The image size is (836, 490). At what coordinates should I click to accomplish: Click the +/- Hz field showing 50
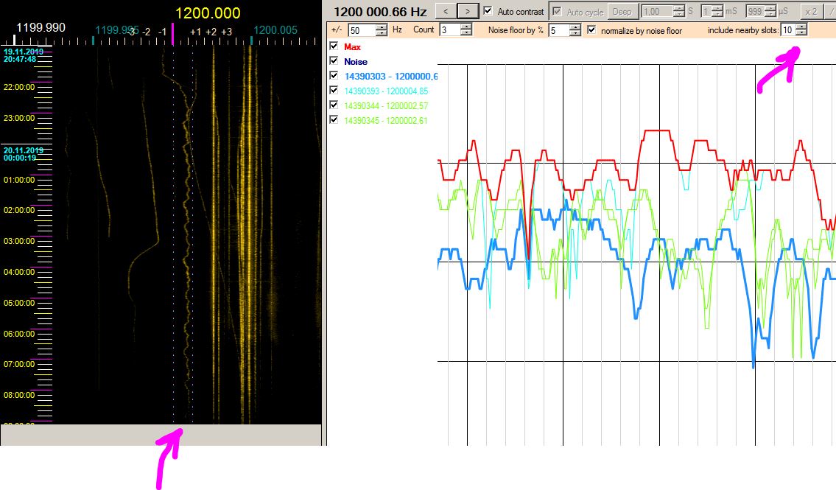click(362, 30)
